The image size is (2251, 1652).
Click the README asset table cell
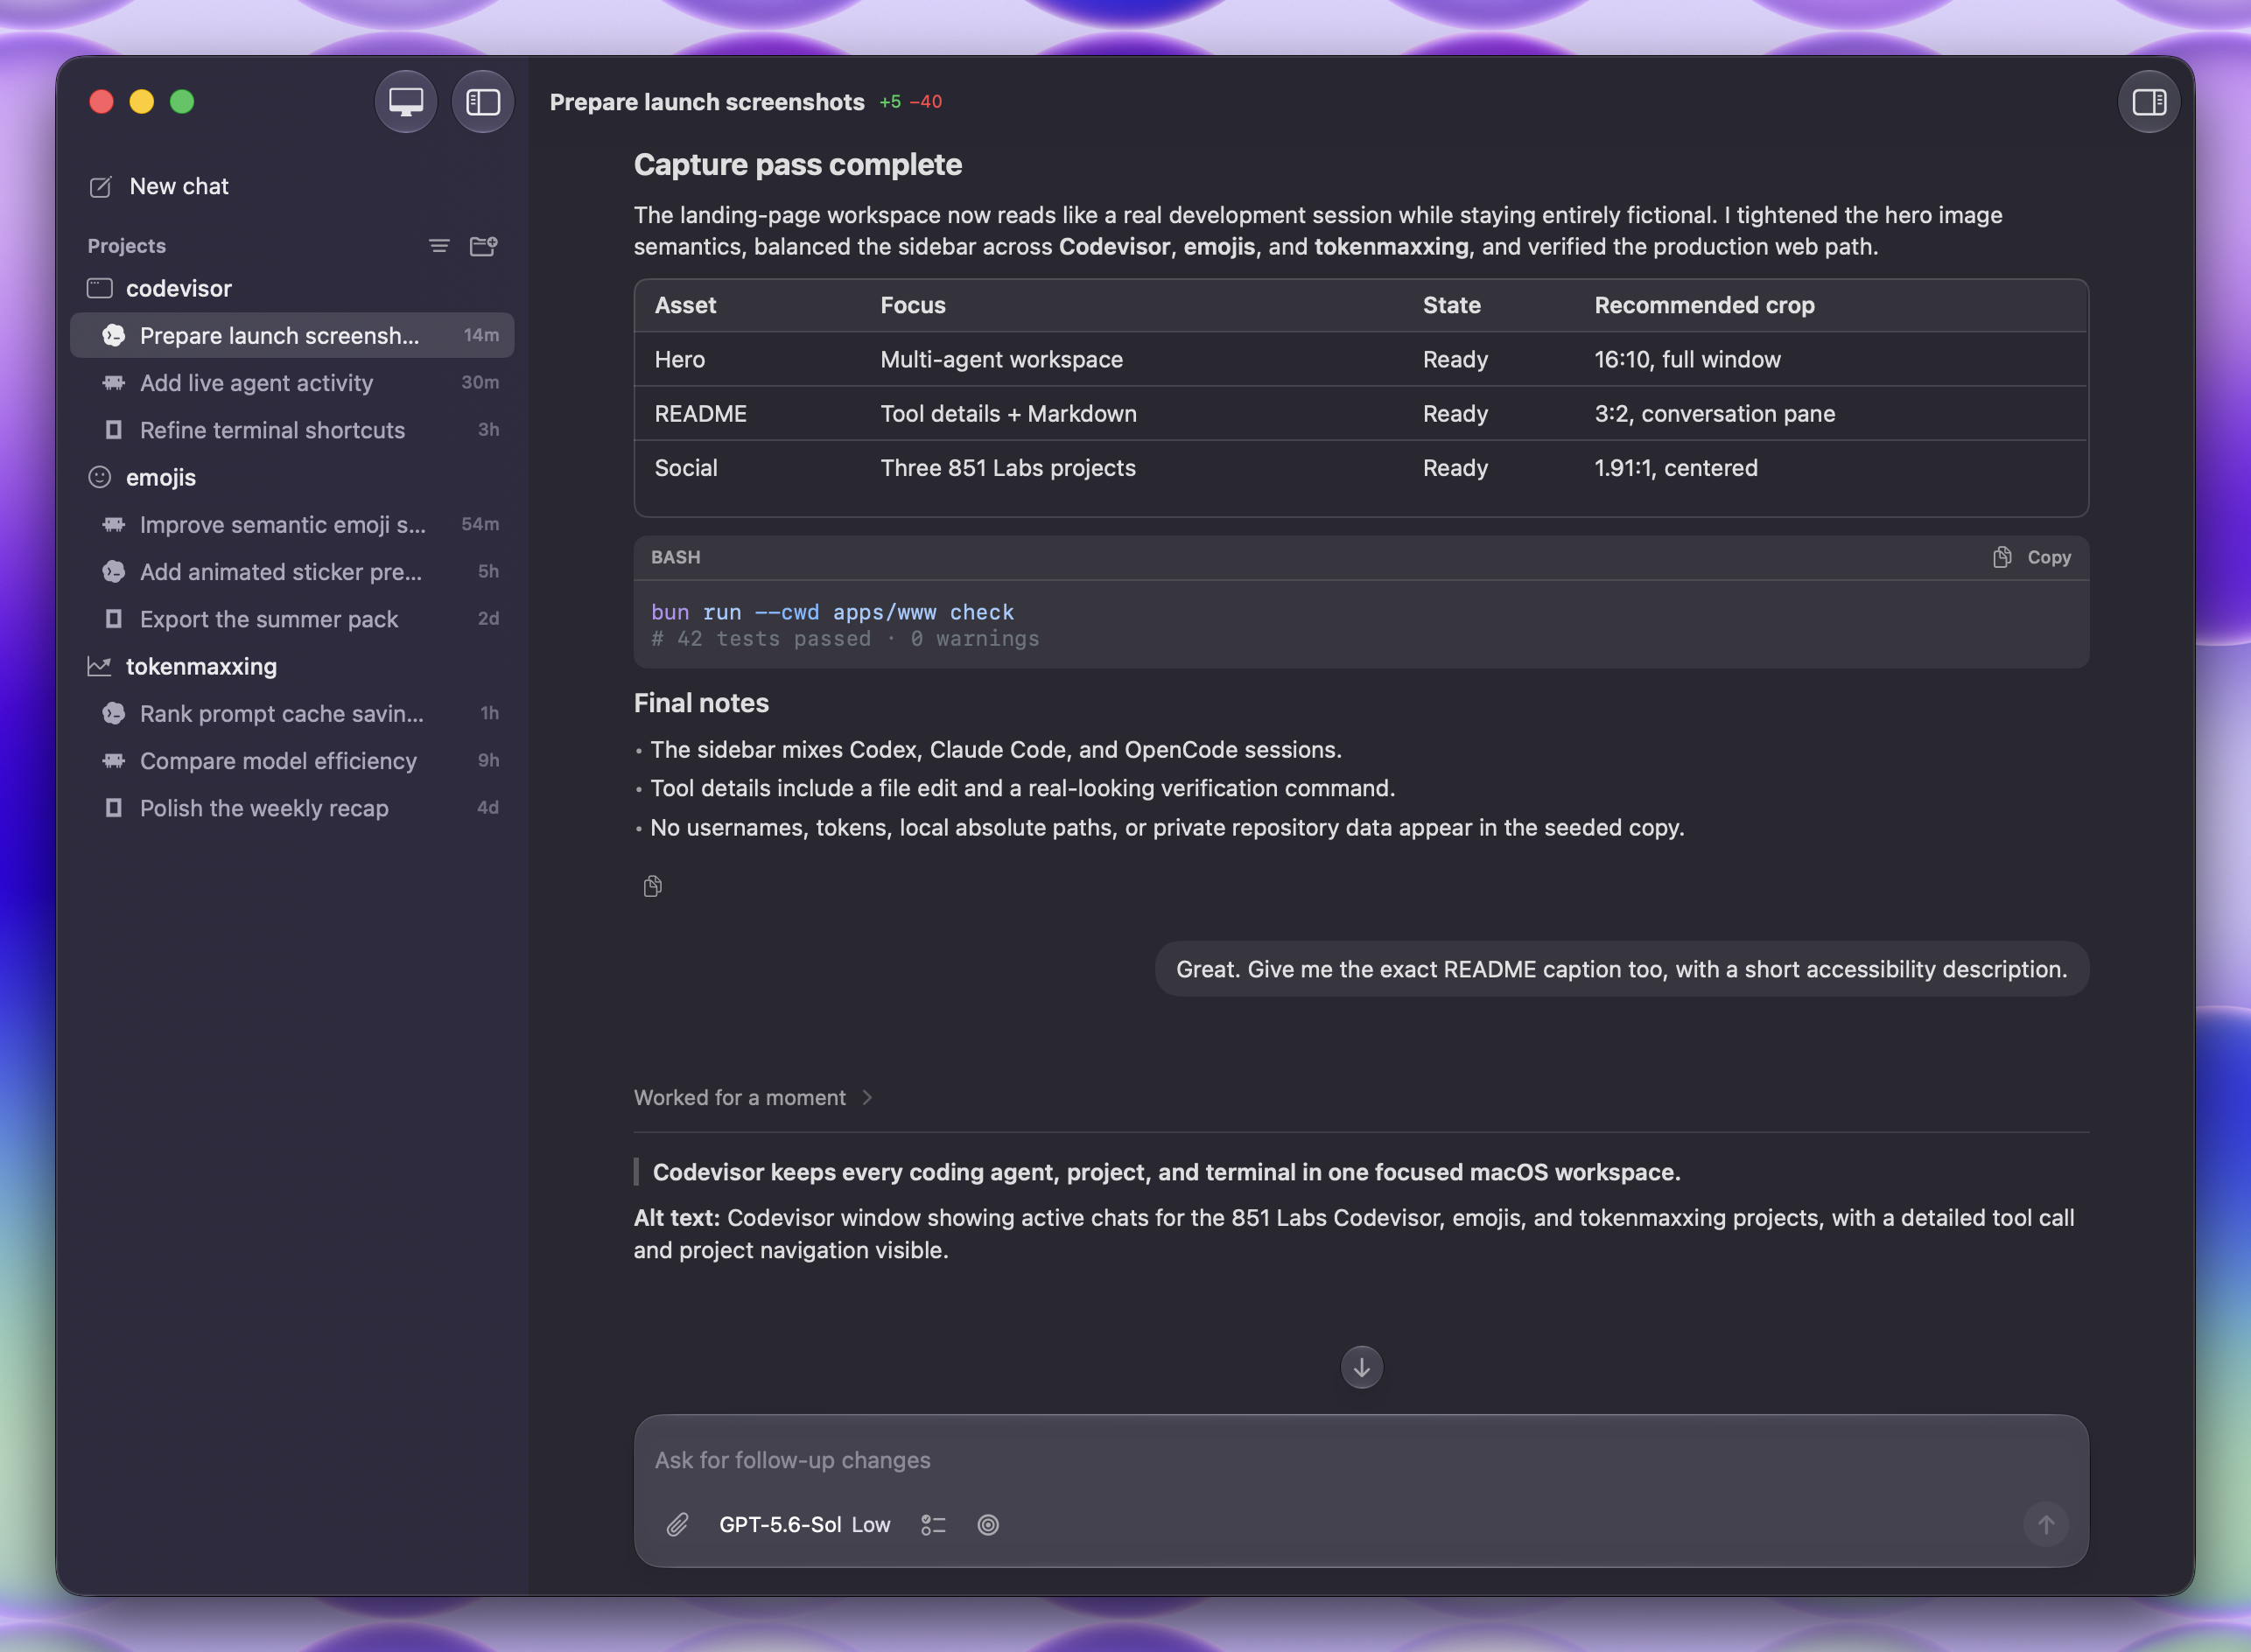[701, 414]
